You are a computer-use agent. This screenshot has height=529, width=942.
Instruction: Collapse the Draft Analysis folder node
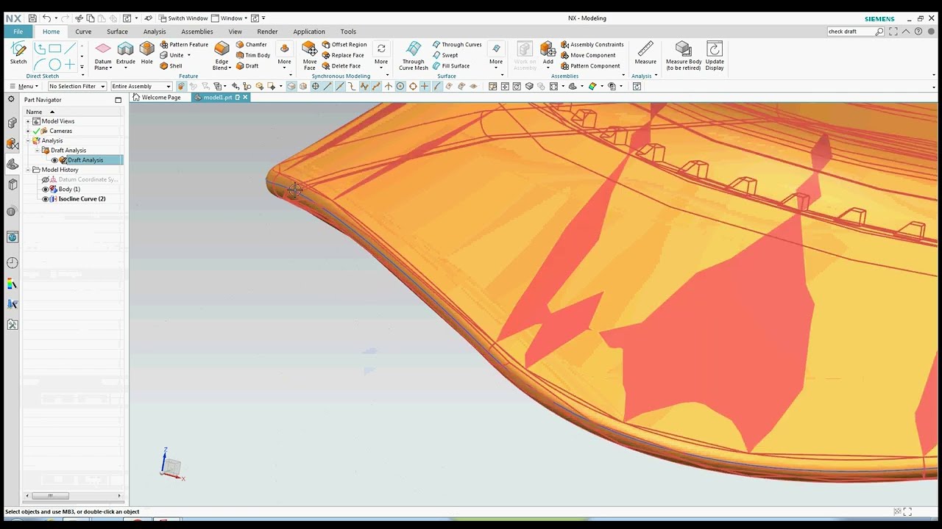[x=38, y=150]
